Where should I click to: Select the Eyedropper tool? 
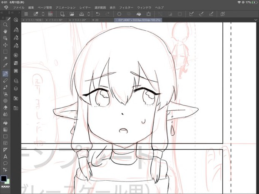click(5, 65)
